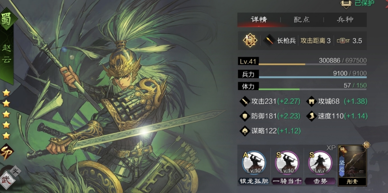Select the 详情 tab

[x=259, y=20]
